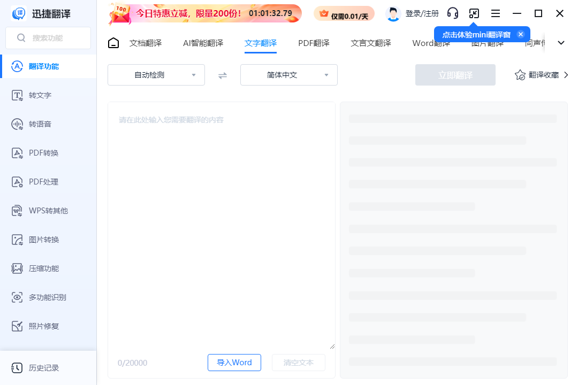Select 翻译功能 in the sidebar
Image resolution: width=578 pixels, height=385 pixels.
[48, 66]
